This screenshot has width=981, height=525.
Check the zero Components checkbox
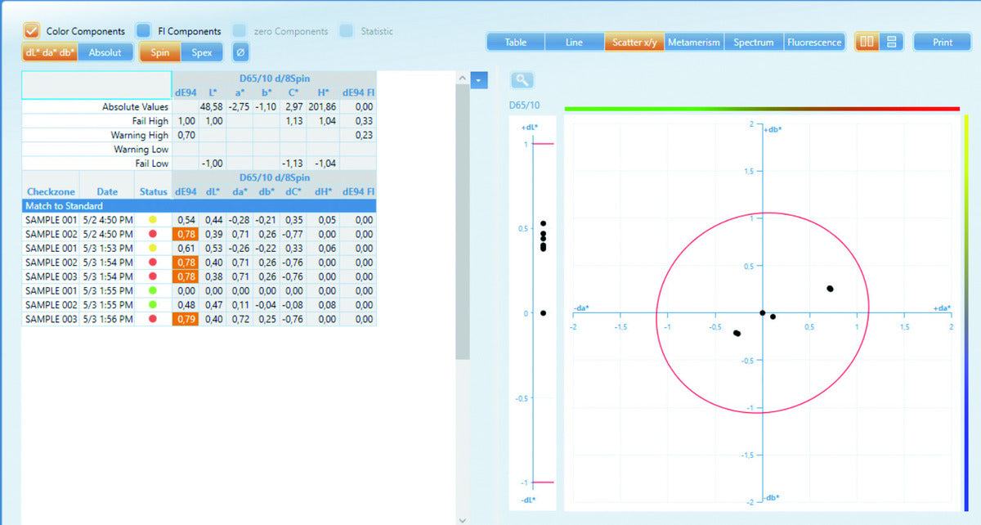tap(240, 31)
